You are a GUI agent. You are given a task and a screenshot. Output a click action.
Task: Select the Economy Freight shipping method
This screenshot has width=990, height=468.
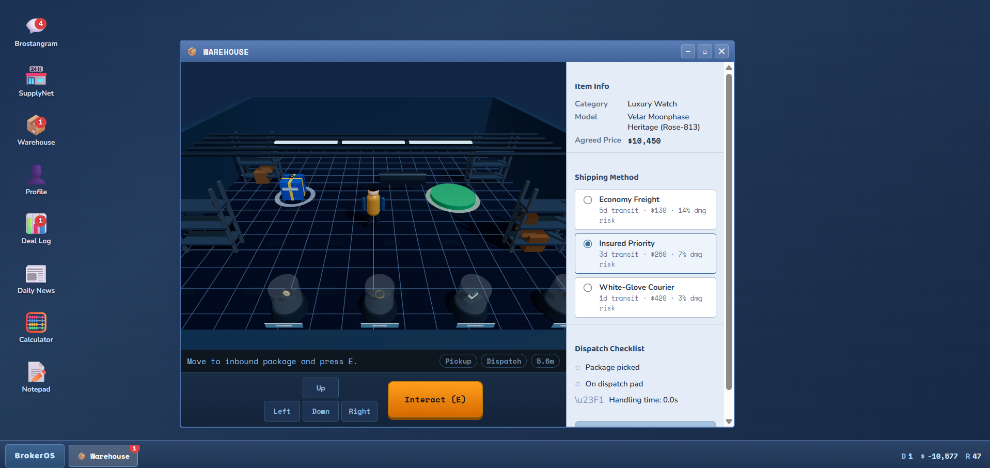tap(646, 210)
